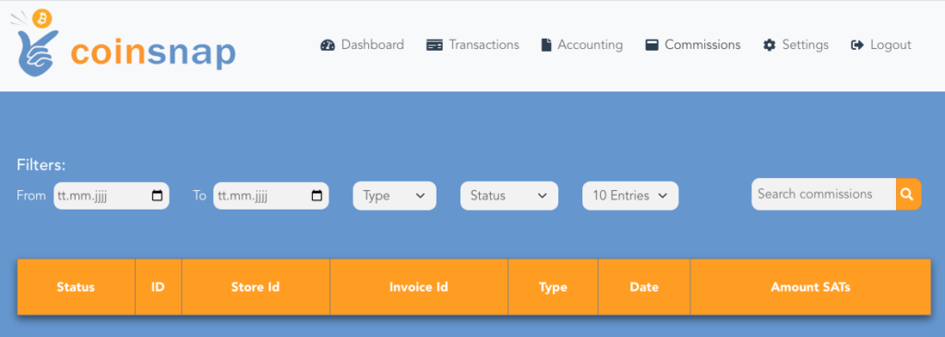Click the Amount SATs column header
Screen dimensions: 945x337
pos(810,287)
